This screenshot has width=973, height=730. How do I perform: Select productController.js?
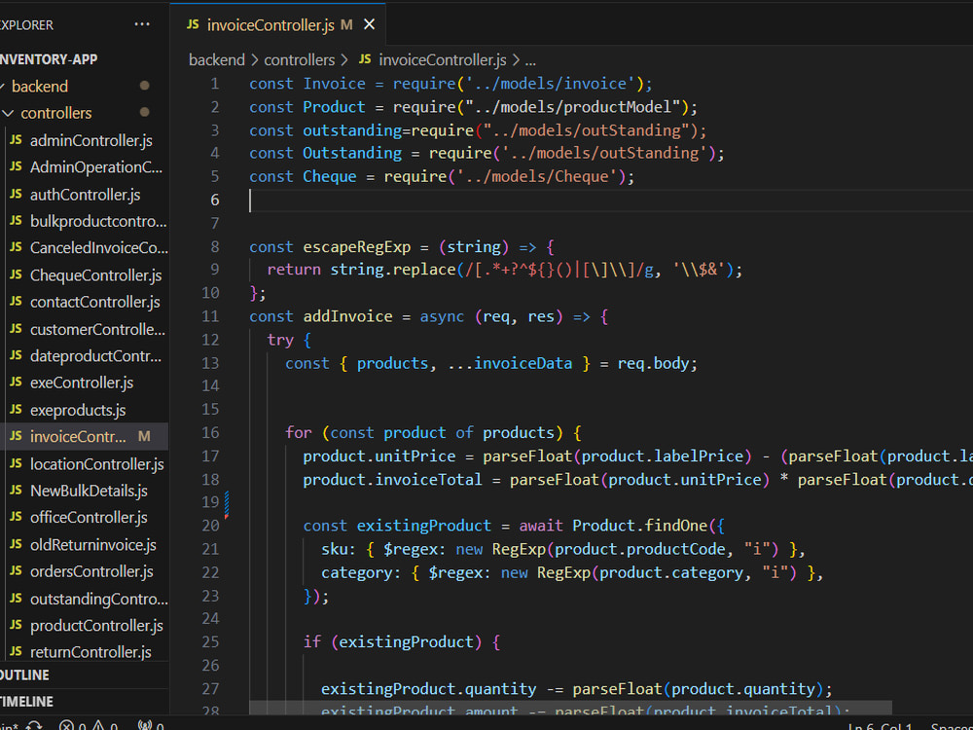(96, 626)
